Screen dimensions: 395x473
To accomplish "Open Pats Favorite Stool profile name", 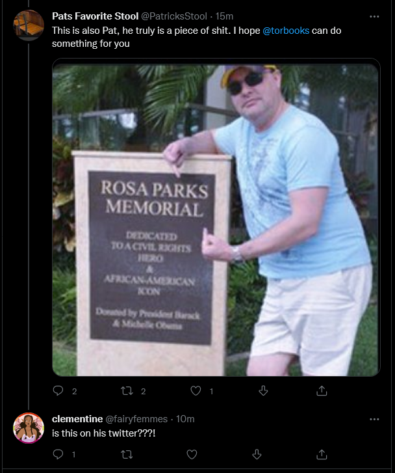I will 96,16.
